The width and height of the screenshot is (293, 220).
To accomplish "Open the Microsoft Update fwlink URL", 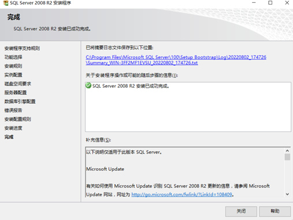I will click(x=182, y=195).
